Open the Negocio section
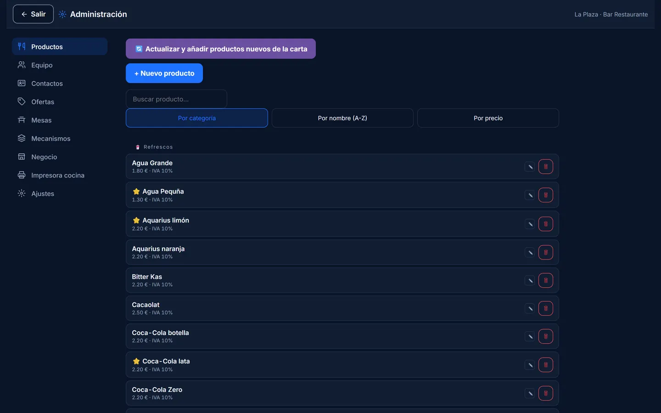 pos(60,156)
